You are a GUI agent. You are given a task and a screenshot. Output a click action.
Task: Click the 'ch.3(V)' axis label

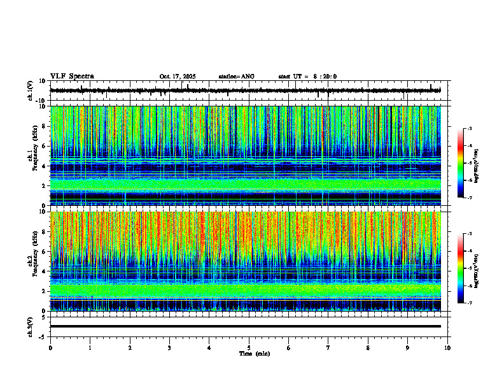[x=30, y=327]
